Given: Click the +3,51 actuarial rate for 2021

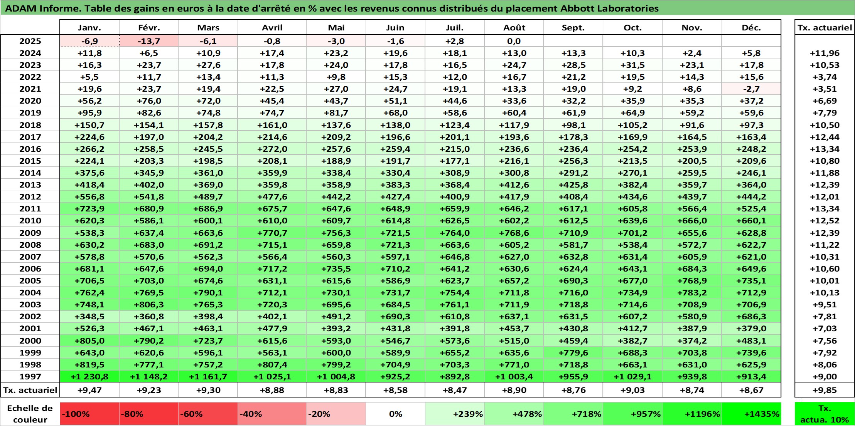Looking at the screenshot, I should (825, 89).
